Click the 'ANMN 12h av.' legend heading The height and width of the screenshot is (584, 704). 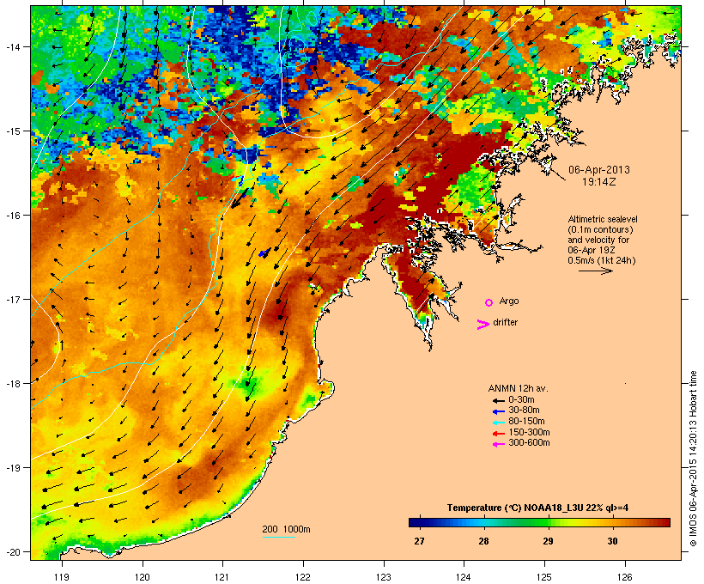click(x=518, y=388)
